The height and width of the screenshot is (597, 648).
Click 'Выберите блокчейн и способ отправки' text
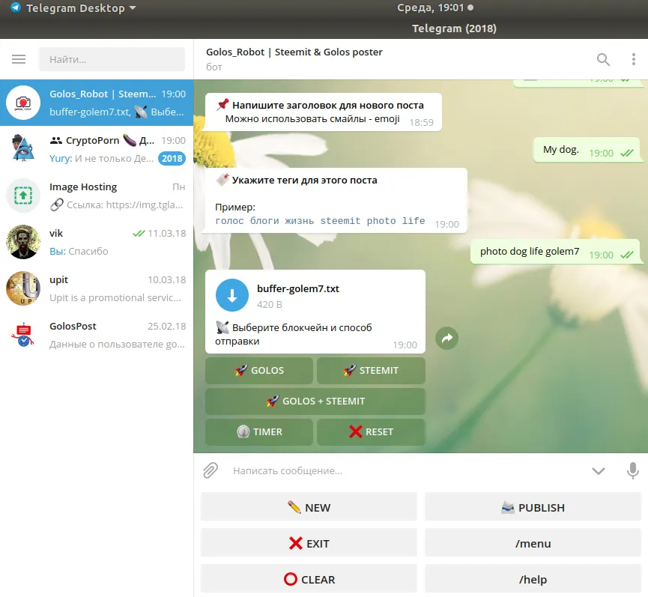point(294,334)
